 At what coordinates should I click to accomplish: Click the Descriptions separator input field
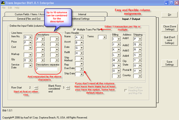click(47, 69)
